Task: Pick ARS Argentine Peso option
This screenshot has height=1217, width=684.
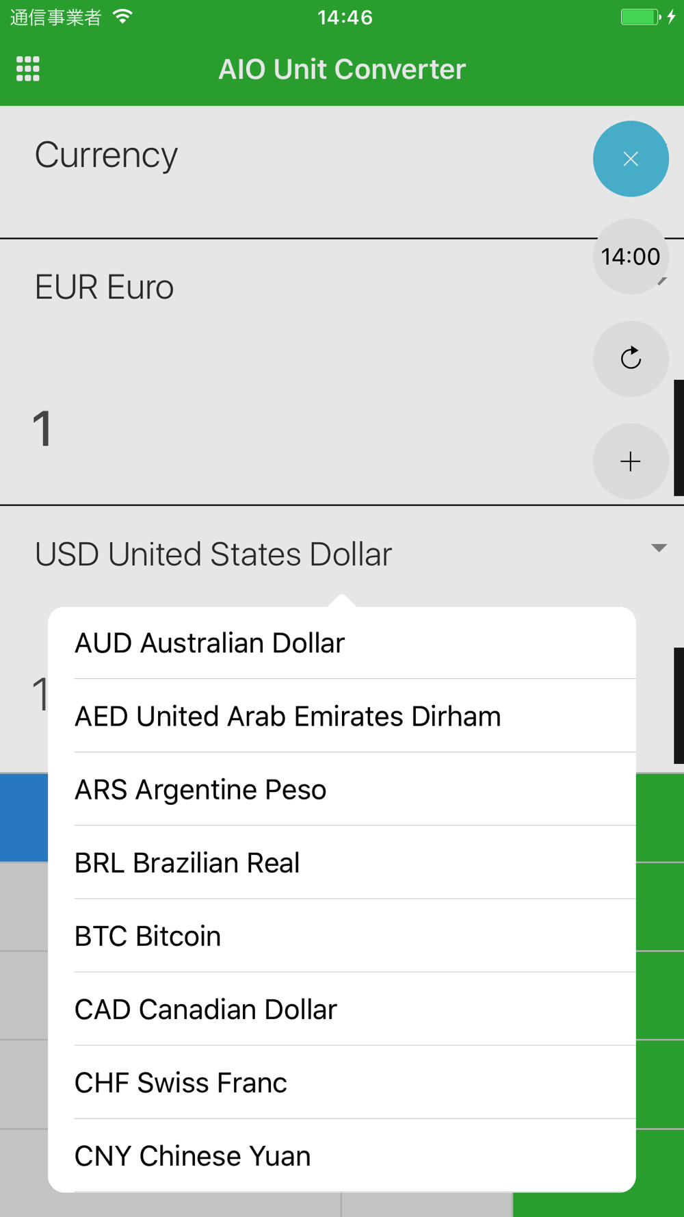Action: click(x=342, y=789)
